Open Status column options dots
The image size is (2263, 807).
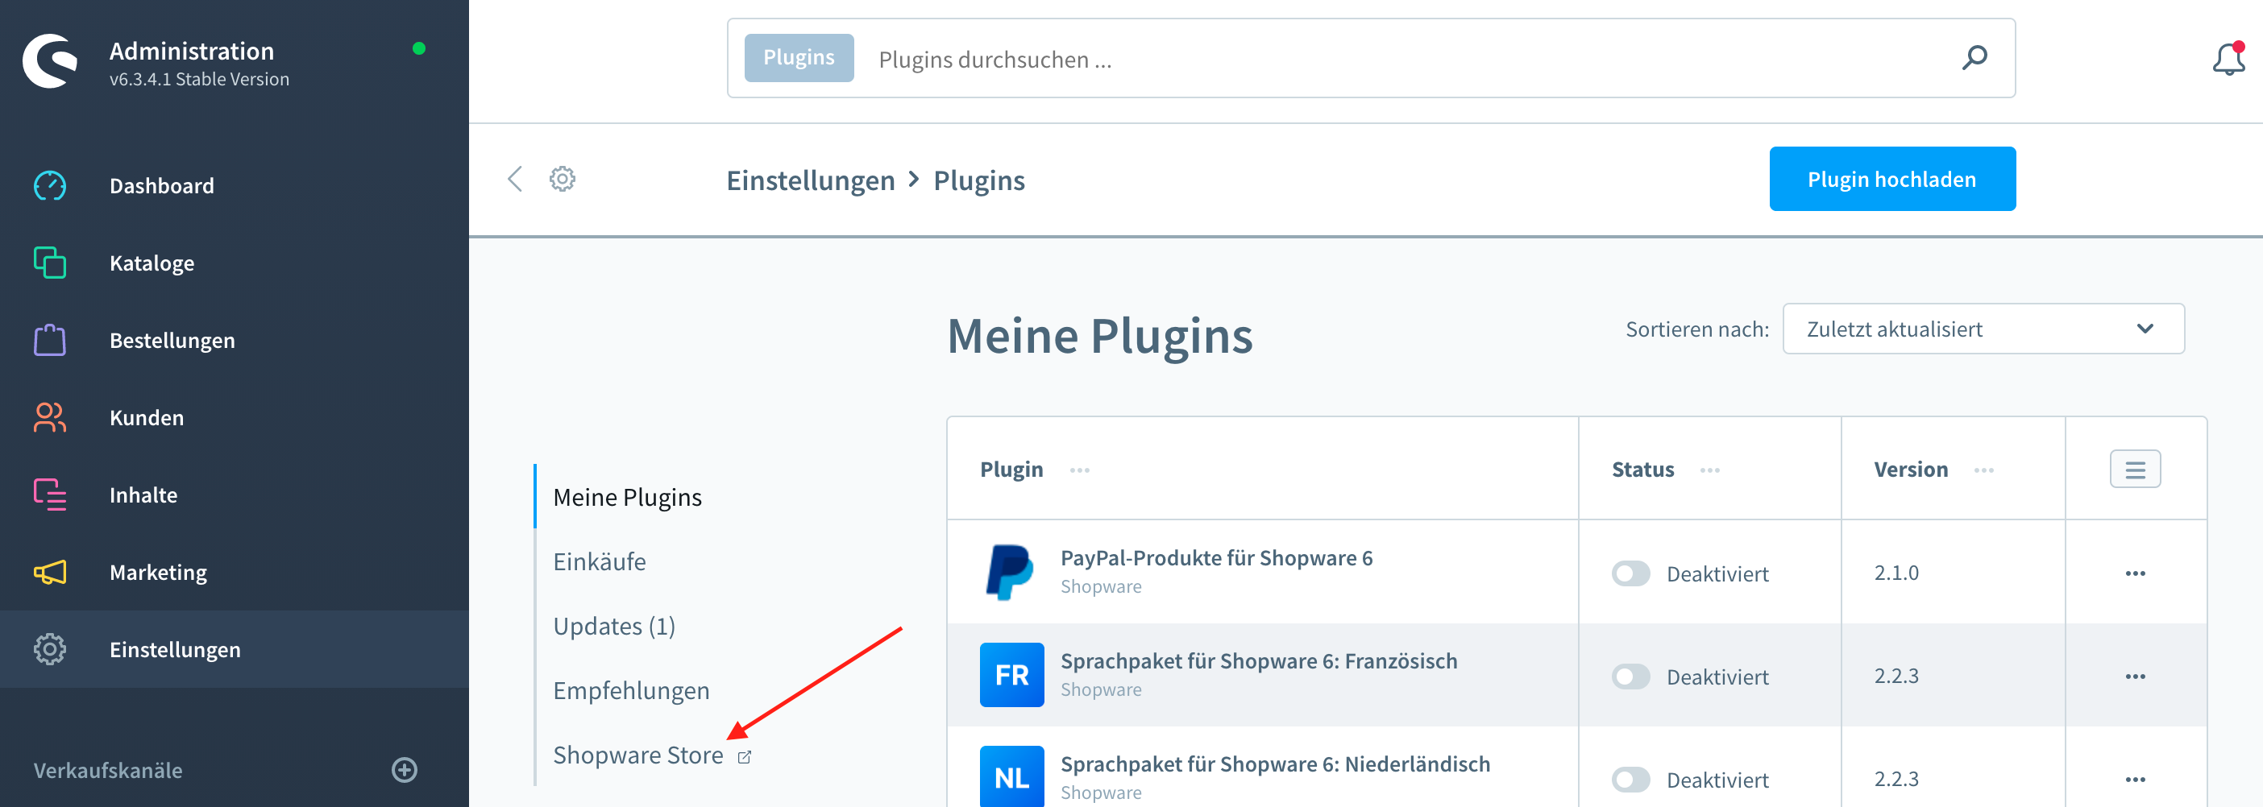click(x=1709, y=470)
